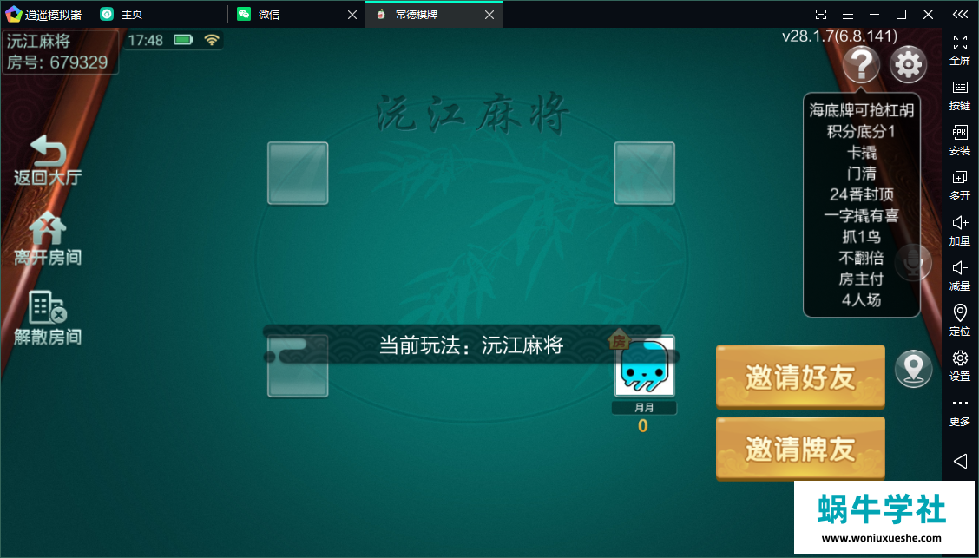Expand the 更多 more options entry
Viewport: 979px width, 558px height.
coord(960,410)
